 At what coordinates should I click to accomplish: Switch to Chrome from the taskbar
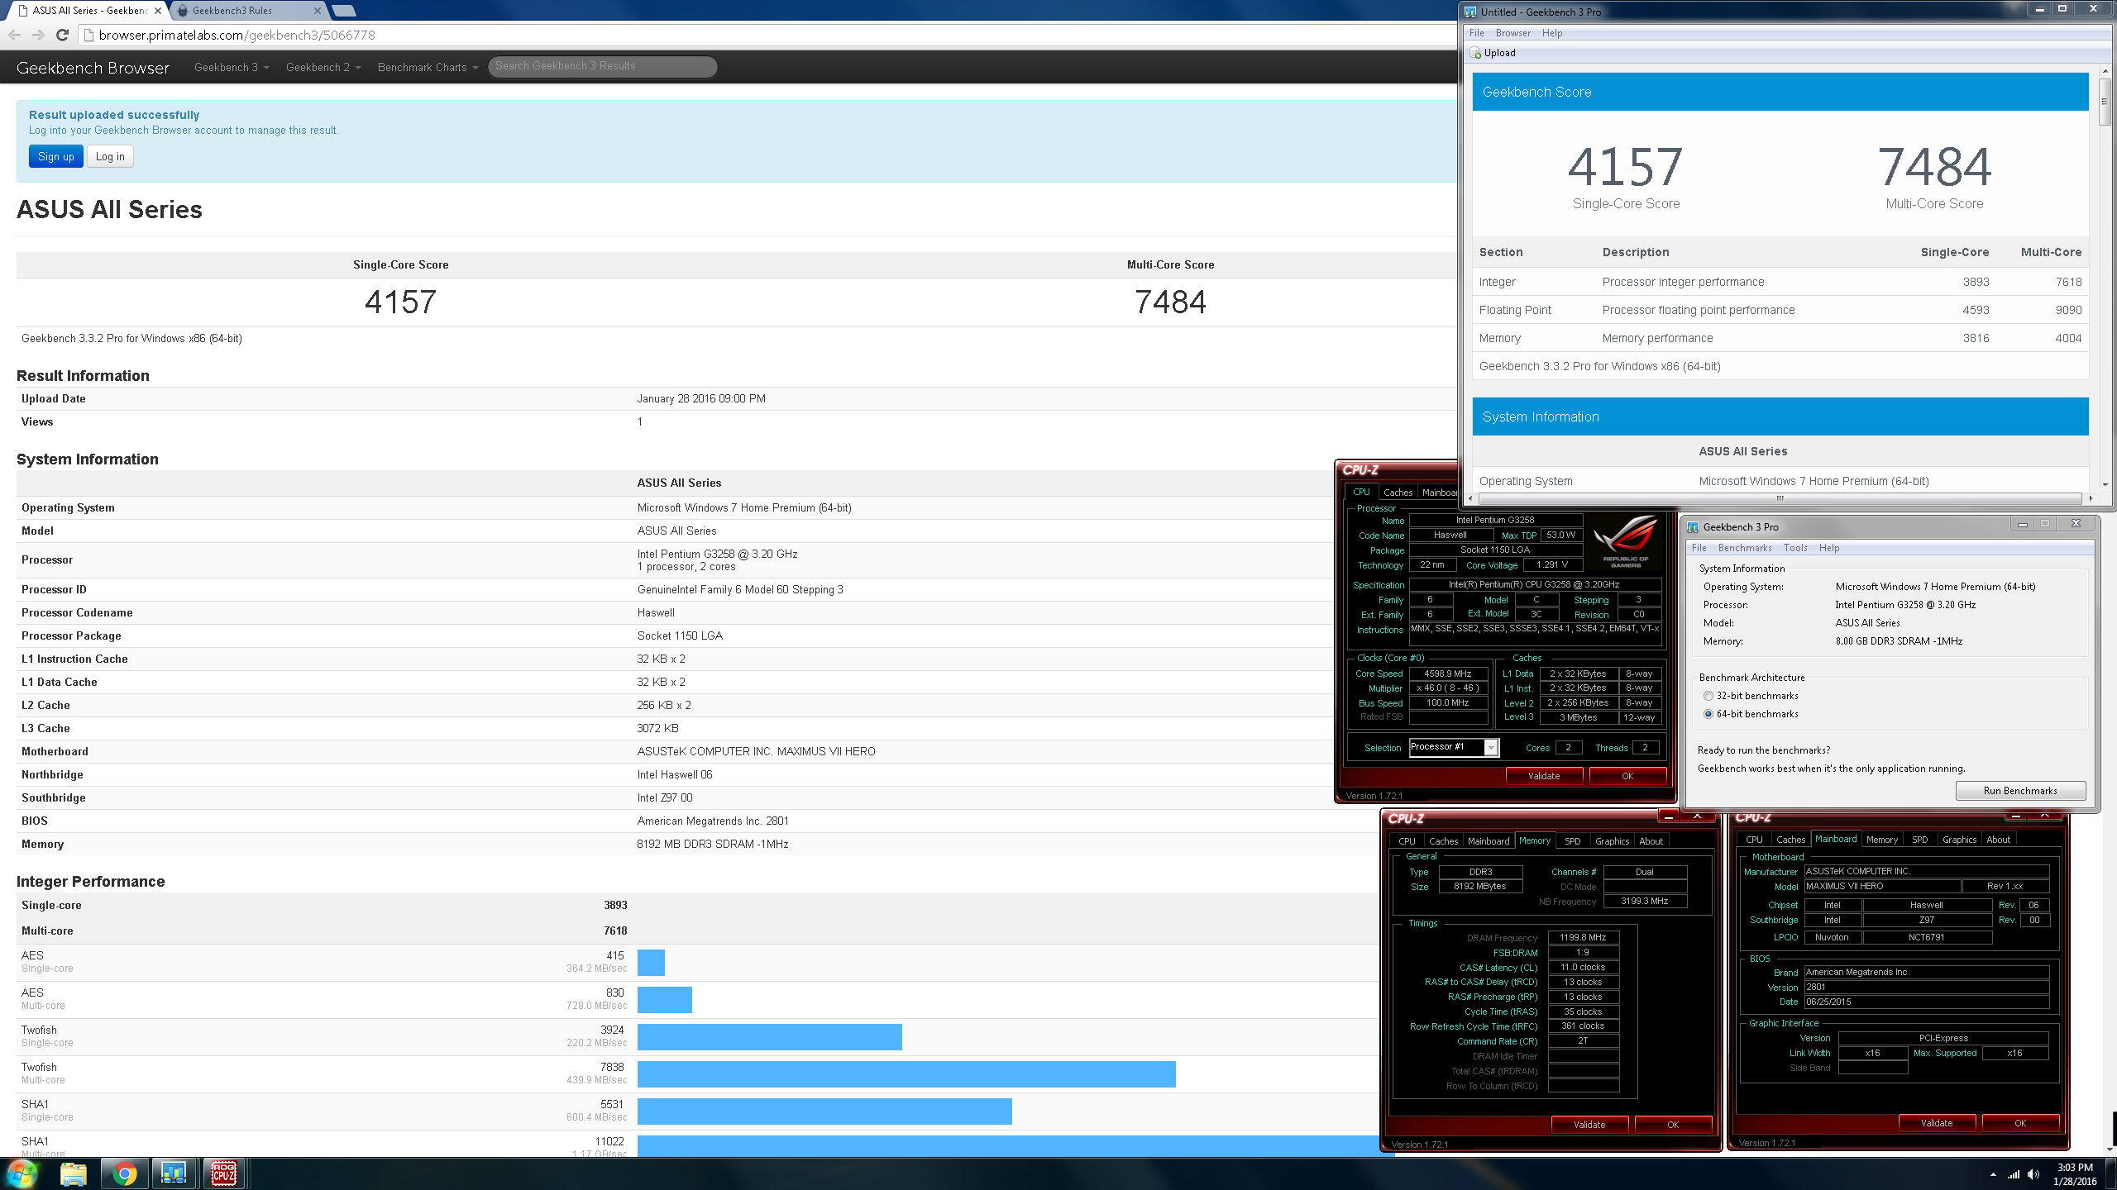pyautogui.click(x=125, y=1173)
